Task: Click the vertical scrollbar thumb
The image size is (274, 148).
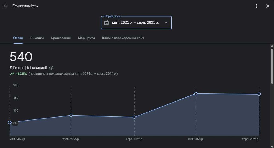Action: coord(272,66)
